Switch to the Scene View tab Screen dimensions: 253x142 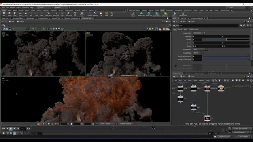coord(5,18)
